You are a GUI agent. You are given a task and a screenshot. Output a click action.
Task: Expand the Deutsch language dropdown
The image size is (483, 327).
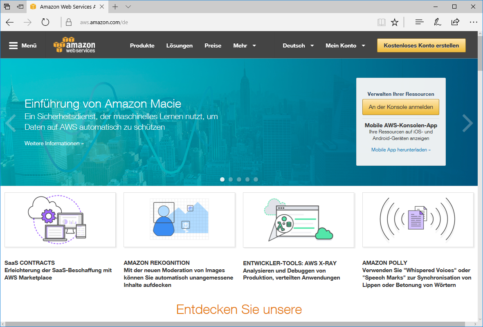coord(298,45)
